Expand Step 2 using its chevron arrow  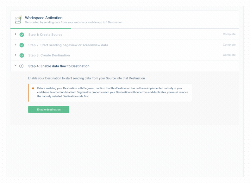tap(16, 45)
